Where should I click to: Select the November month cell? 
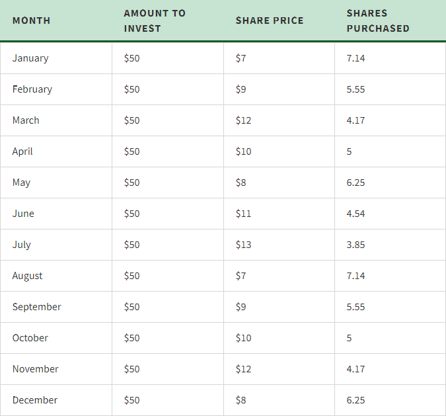(35, 369)
